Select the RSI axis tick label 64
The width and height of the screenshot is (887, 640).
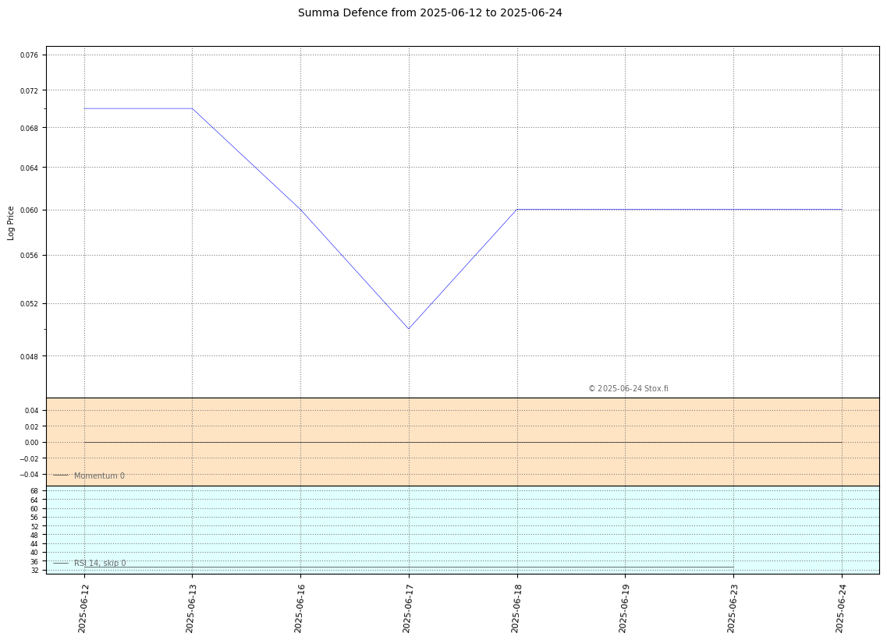(35, 500)
